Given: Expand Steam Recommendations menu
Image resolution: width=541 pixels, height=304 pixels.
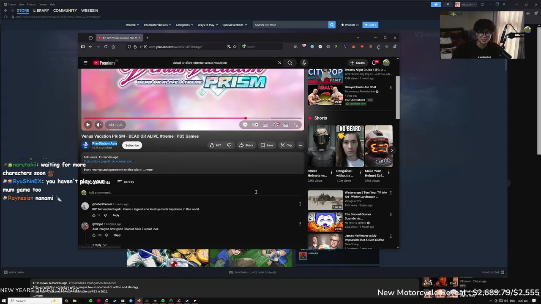Looking at the screenshot, I should pos(157,25).
